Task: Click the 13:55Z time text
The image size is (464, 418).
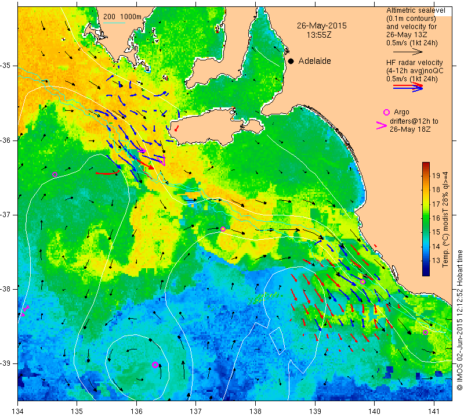Action: [318, 35]
